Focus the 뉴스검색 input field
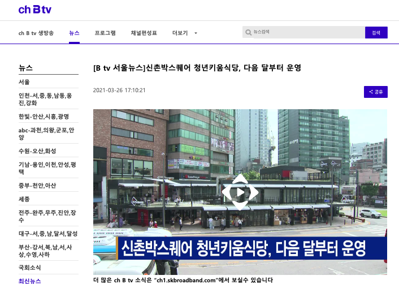This screenshot has height=284, width=399. 308,32
